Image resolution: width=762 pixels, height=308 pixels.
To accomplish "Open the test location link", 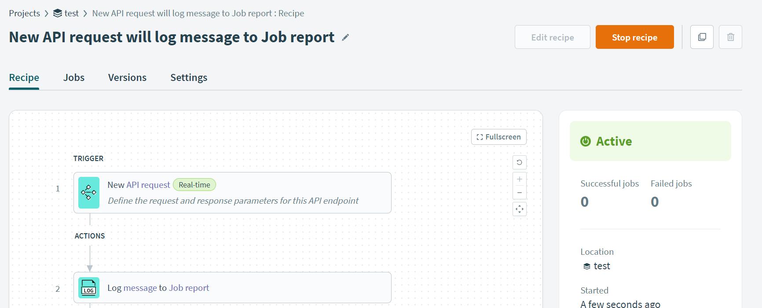I will [601, 266].
